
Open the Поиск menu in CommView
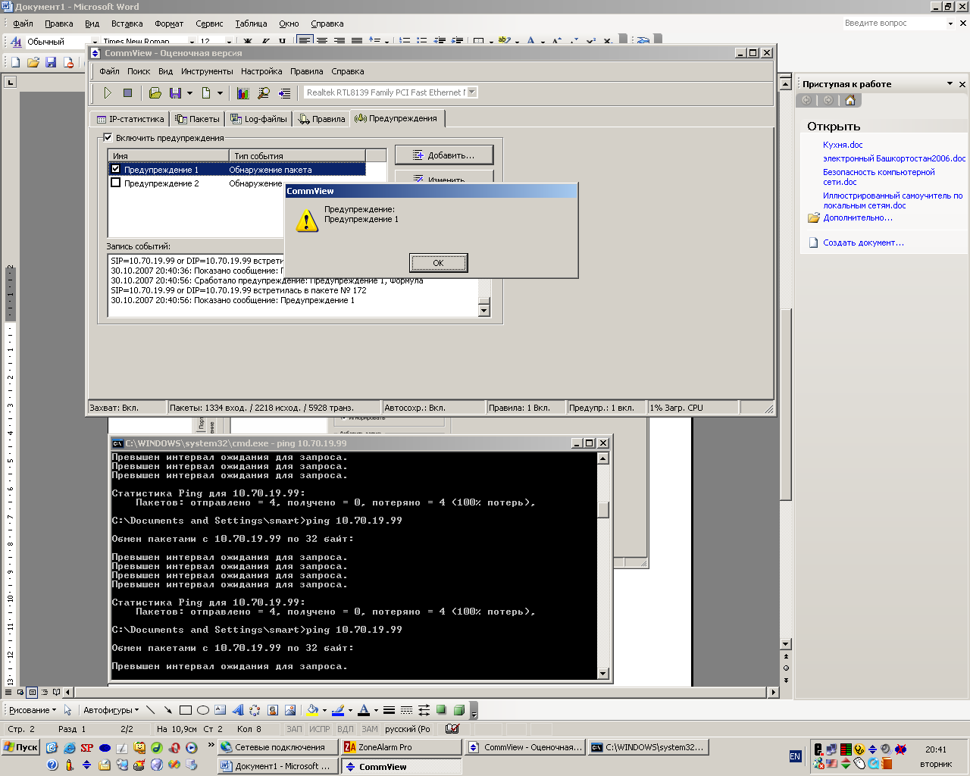tap(139, 71)
